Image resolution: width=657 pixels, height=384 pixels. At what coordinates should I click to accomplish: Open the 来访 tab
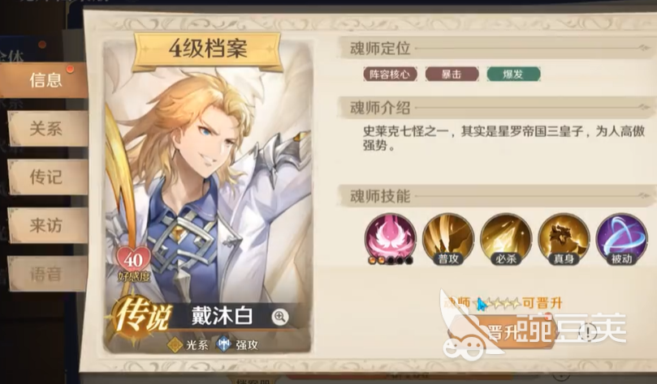tap(48, 226)
